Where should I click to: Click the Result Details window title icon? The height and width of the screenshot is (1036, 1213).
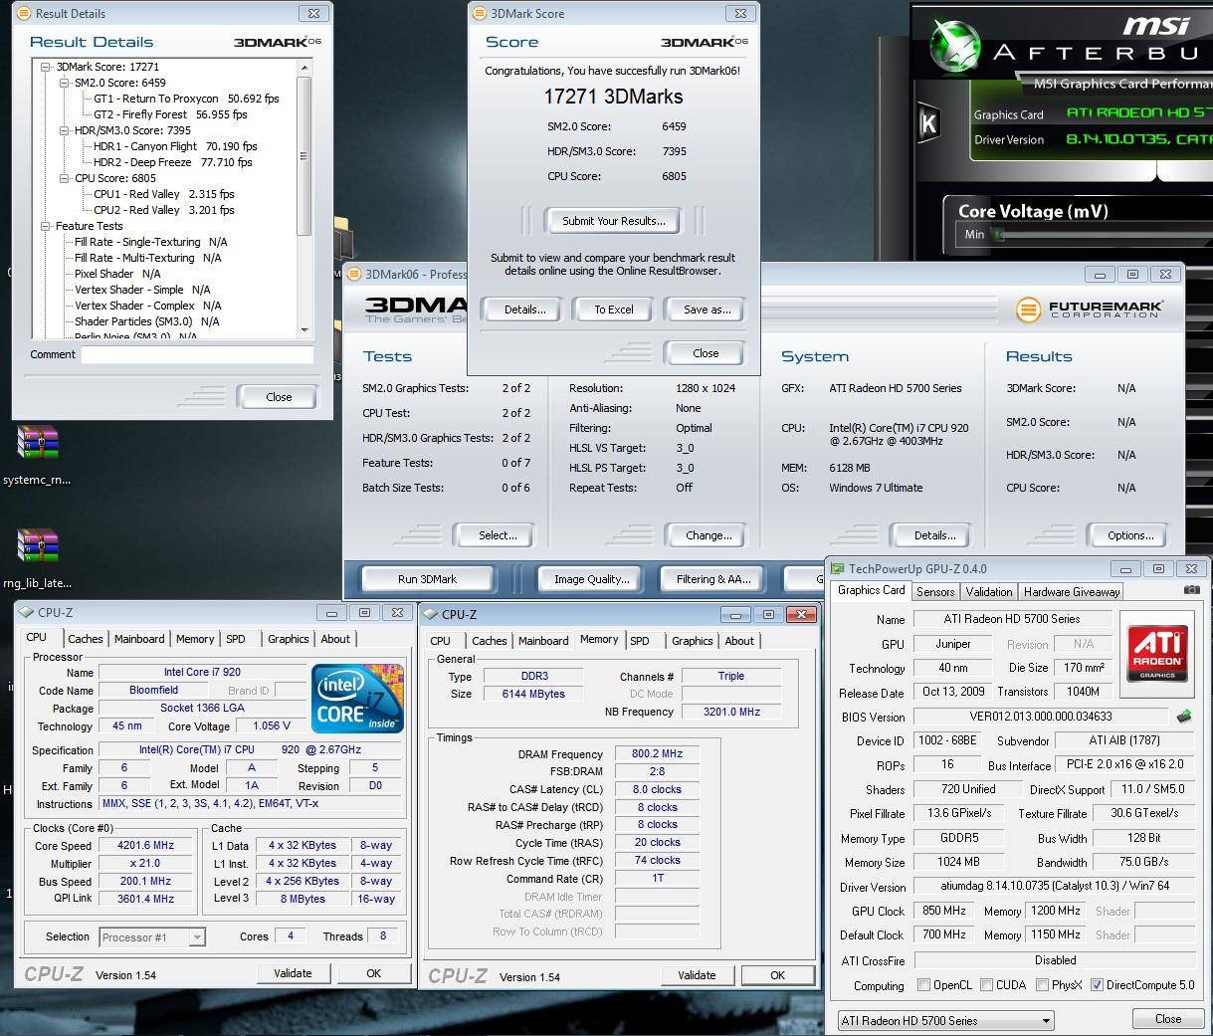[x=24, y=14]
